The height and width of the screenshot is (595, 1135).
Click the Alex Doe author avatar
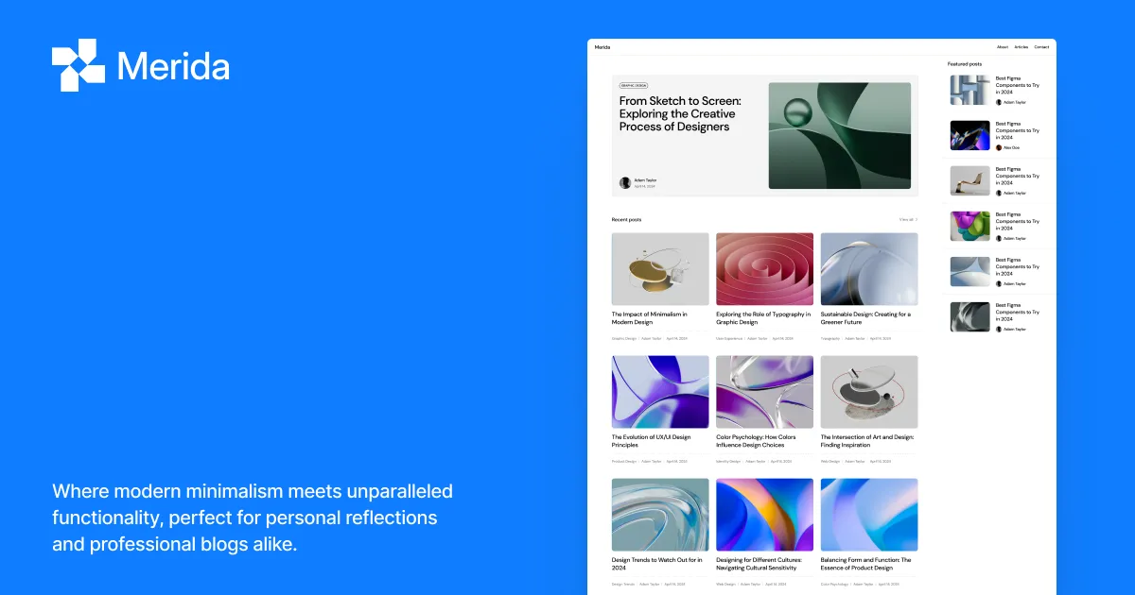click(999, 147)
